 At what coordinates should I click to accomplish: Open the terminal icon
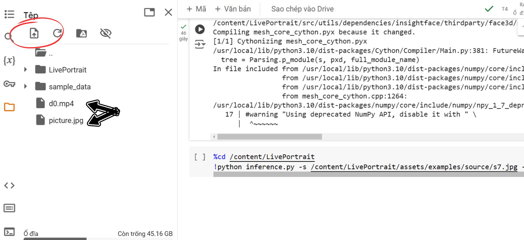click(9, 232)
